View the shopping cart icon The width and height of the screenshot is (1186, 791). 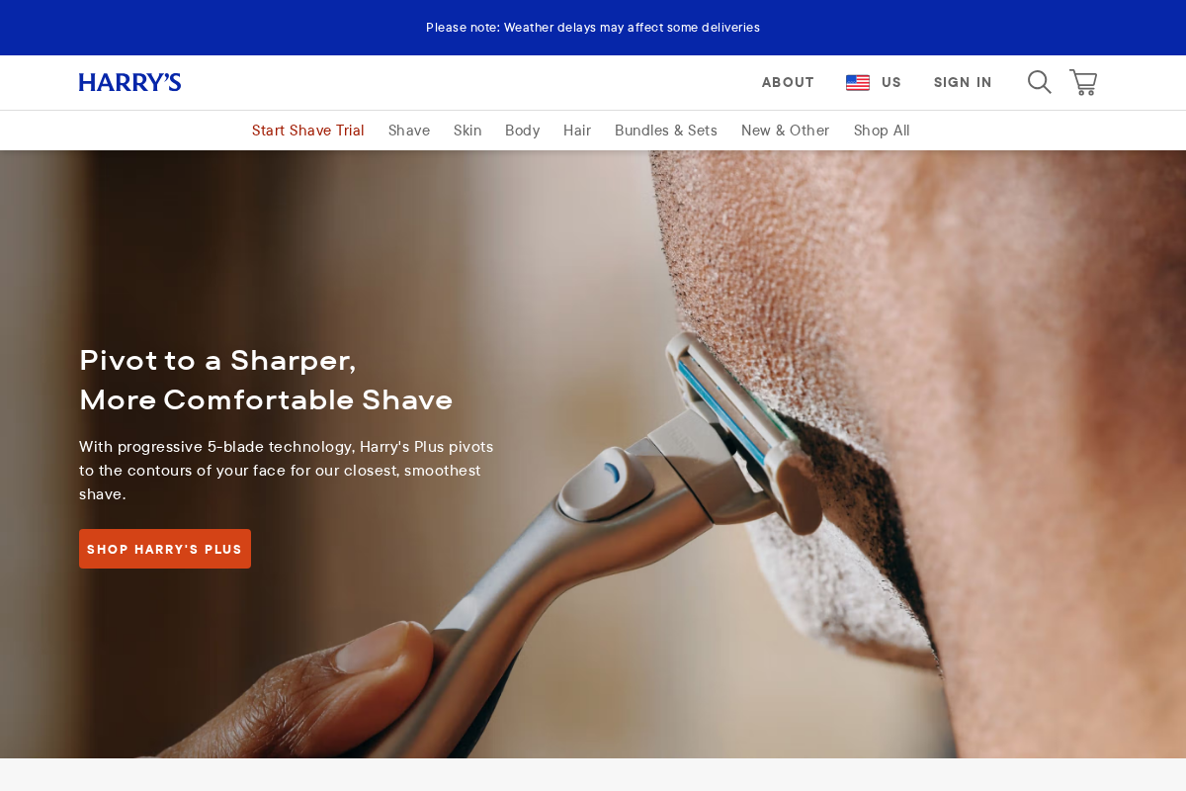[1083, 82]
